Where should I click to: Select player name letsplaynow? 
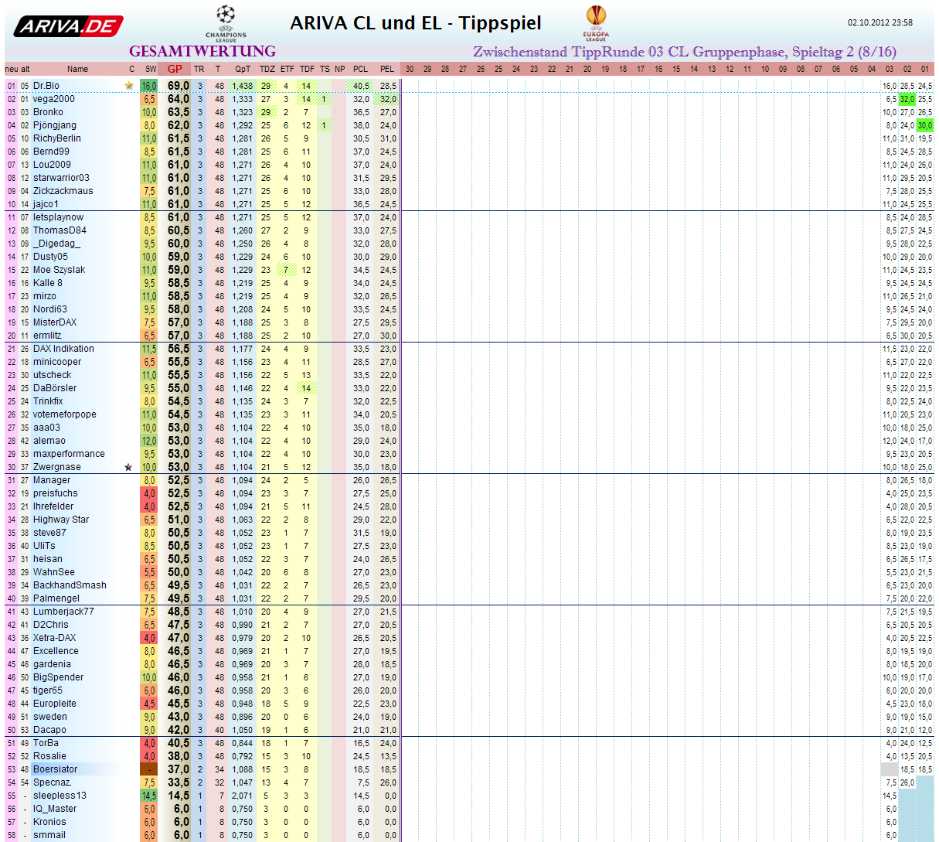click(x=58, y=217)
